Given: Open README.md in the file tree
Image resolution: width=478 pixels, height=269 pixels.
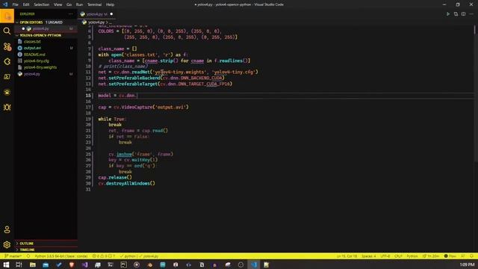Looking at the screenshot, I should point(34,55).
